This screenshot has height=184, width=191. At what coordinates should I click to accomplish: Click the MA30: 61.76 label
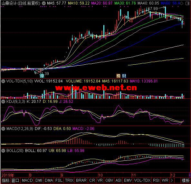125,3
